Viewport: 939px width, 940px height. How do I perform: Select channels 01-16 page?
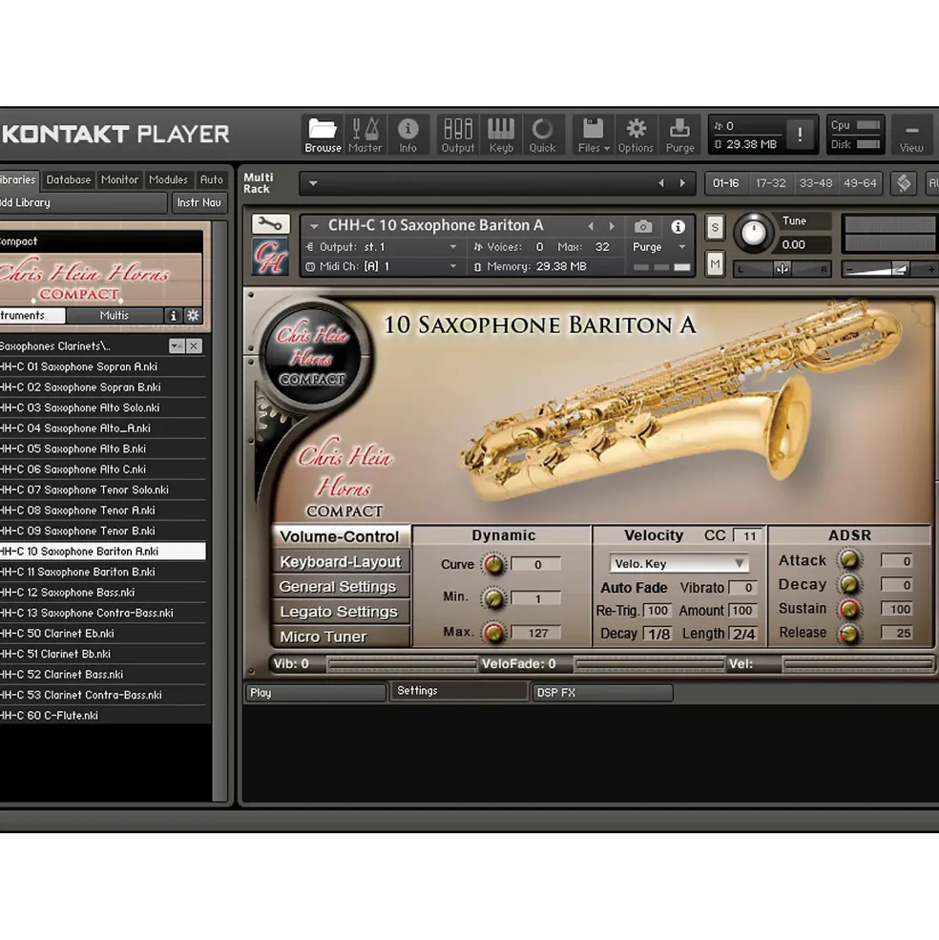[x=725, y=183]
